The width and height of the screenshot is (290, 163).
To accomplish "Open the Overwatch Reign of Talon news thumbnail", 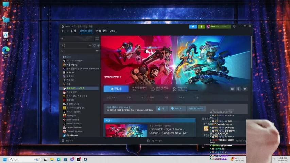I will [126, 130].
